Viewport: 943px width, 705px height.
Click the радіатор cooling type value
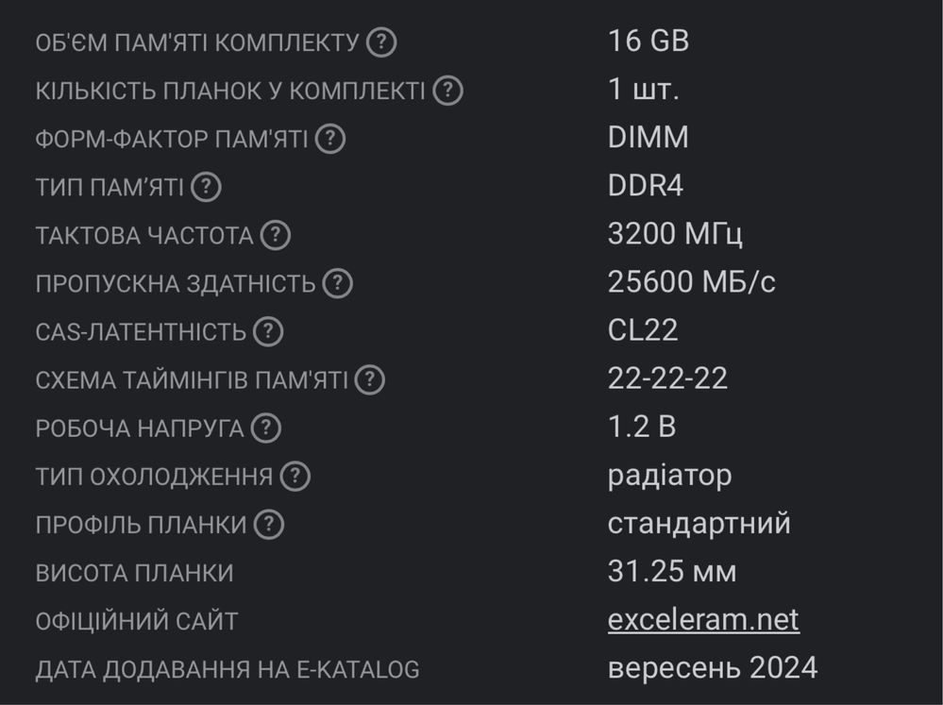[x=669, y=477]
